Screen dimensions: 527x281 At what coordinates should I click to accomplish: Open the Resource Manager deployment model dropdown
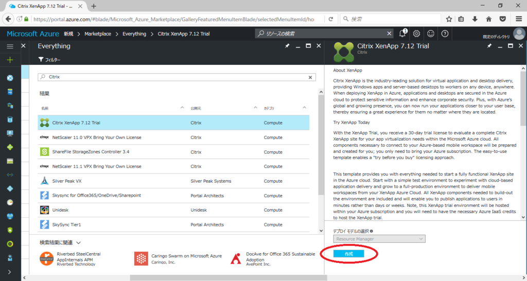pos(379,239)
